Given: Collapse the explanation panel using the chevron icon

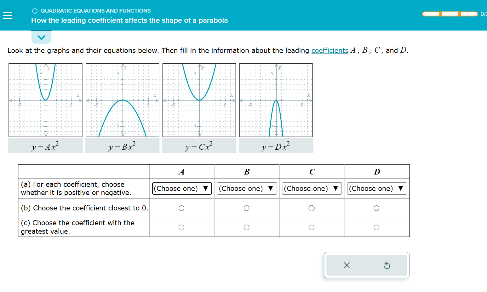Looking at the screenshot, I should [x=41, y=37].
